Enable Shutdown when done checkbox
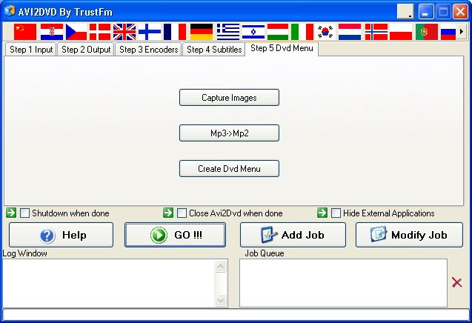 [x=24, y=213]
